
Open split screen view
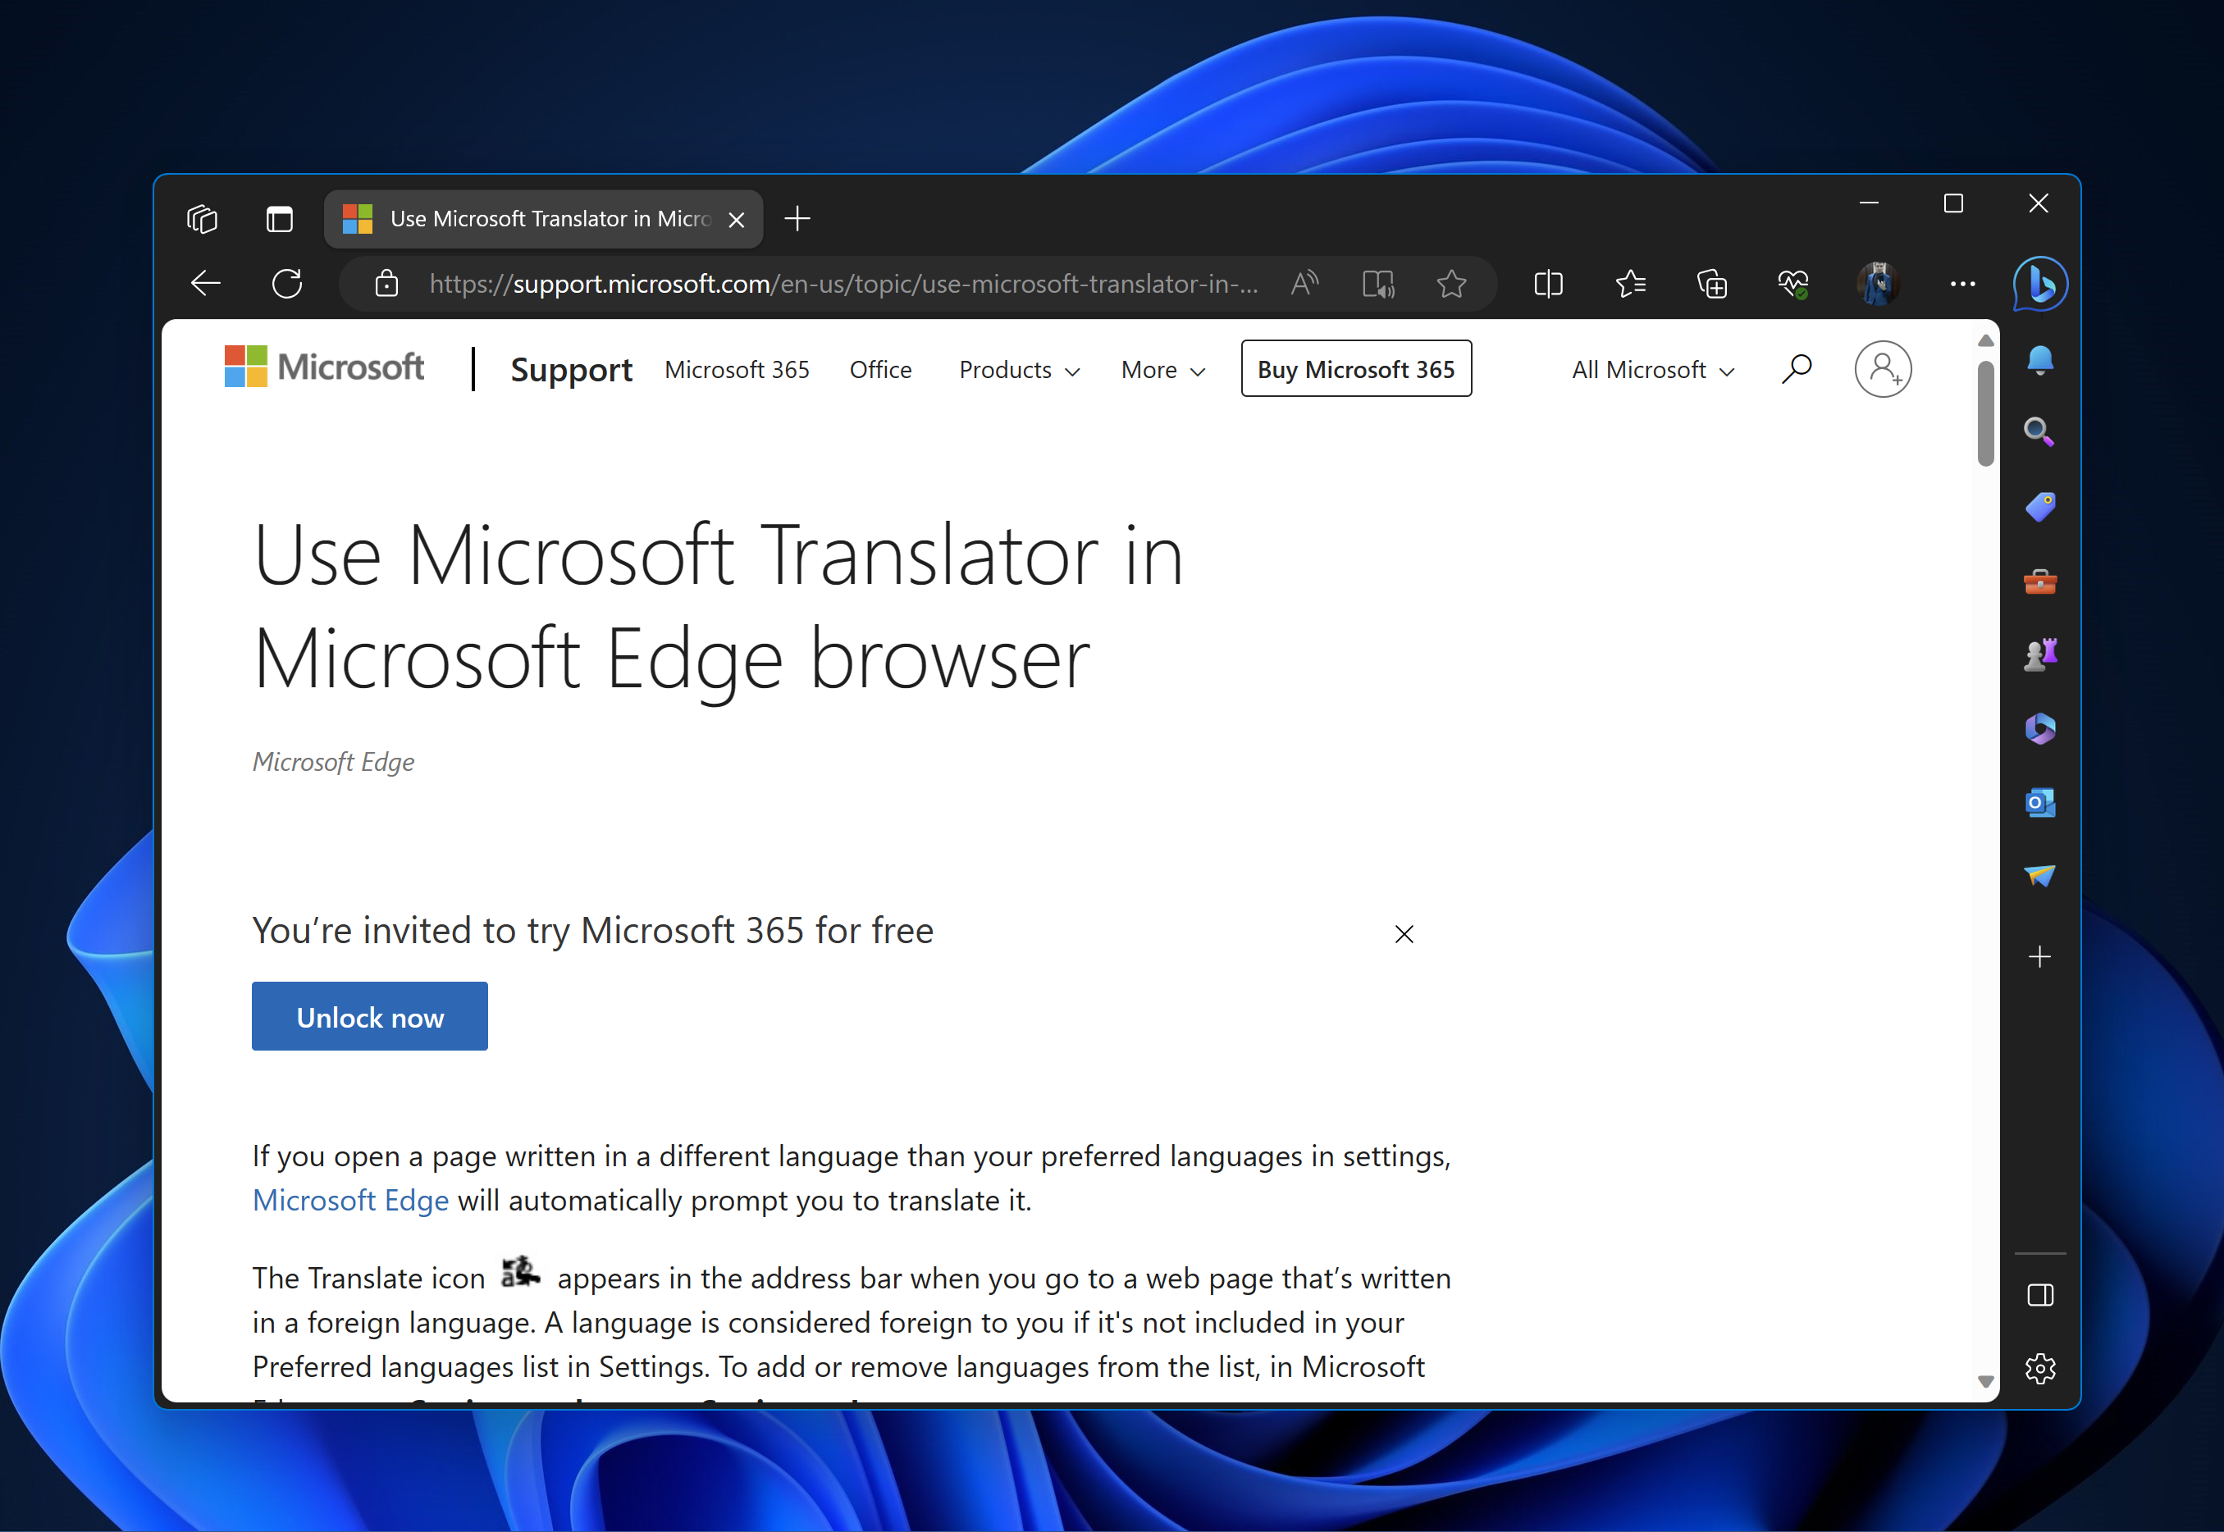tap(1548, 283)
